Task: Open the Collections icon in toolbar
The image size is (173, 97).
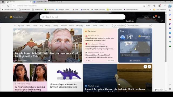Action: coord(154,6)
